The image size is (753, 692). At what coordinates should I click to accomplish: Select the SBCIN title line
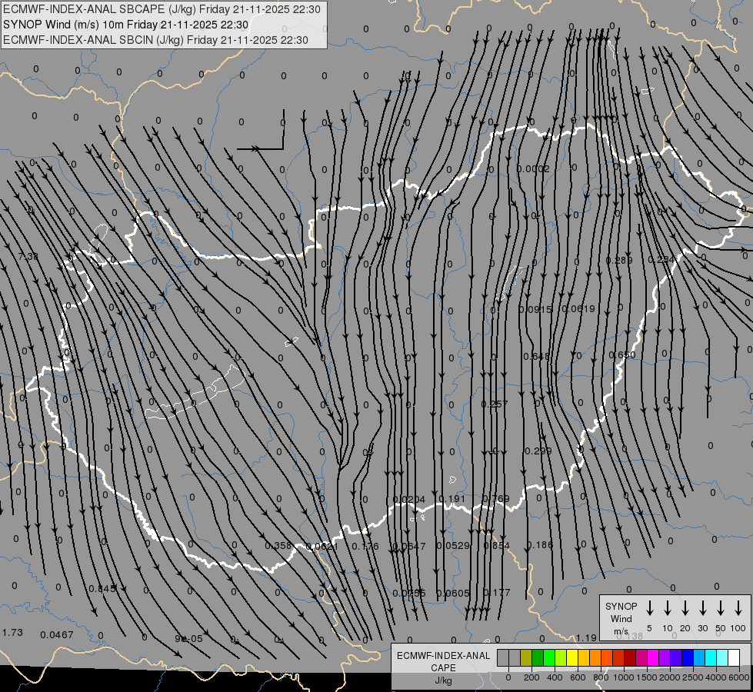point(155,40)
